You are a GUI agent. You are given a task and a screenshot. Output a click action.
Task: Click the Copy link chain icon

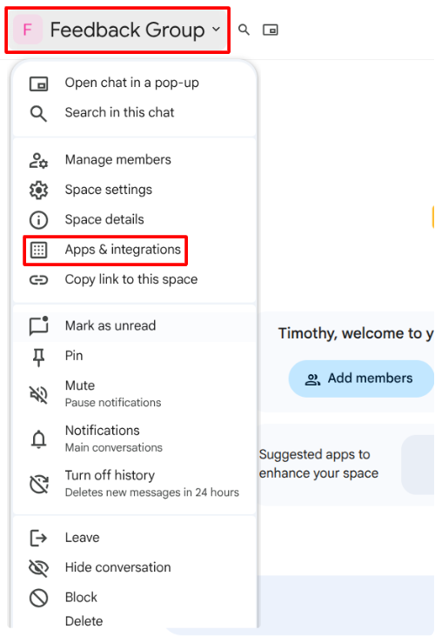(x=38, y=280)
